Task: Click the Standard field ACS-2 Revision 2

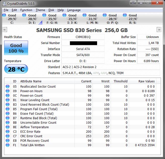Action: 111,67
